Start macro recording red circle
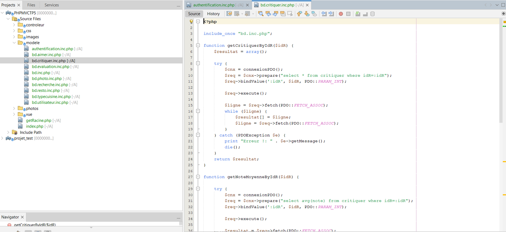The image size is (506, 232). pos(341,14)
